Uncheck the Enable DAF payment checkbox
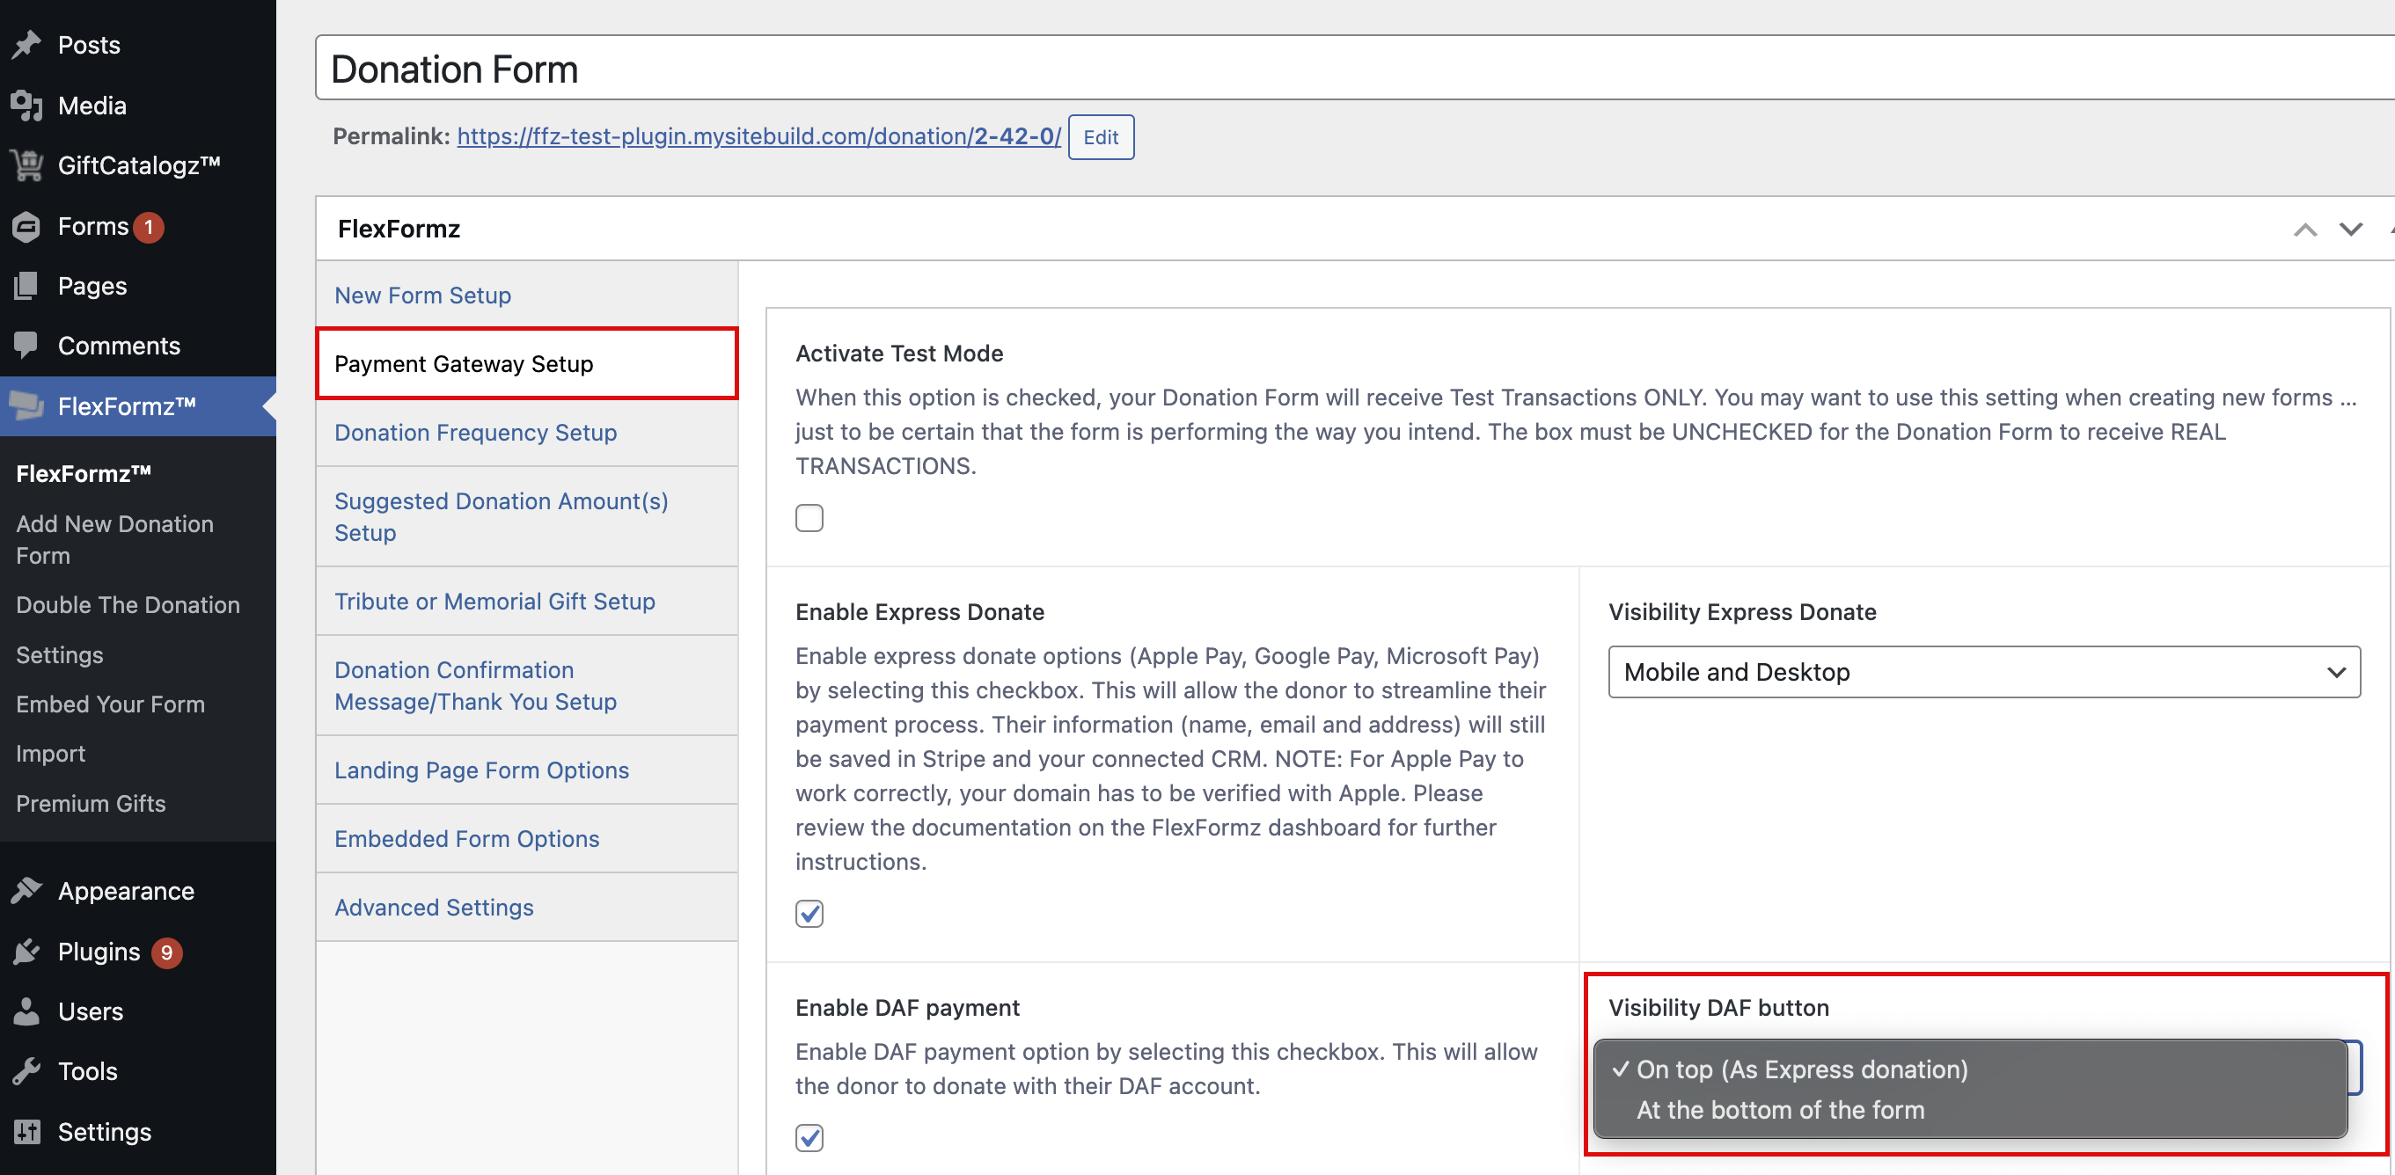Screen dimensions: 2395x1175 click(809, 1138)
